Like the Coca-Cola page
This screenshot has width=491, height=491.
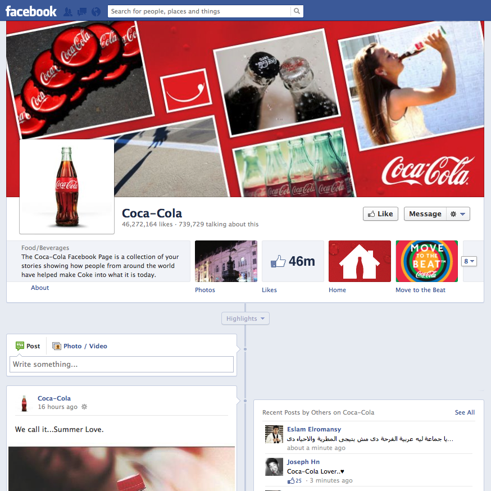point(380,214)
